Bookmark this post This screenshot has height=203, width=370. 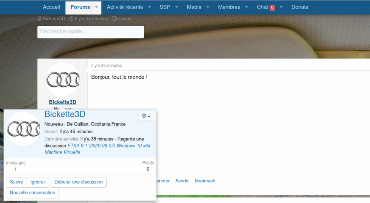click(x=205, y=181)
